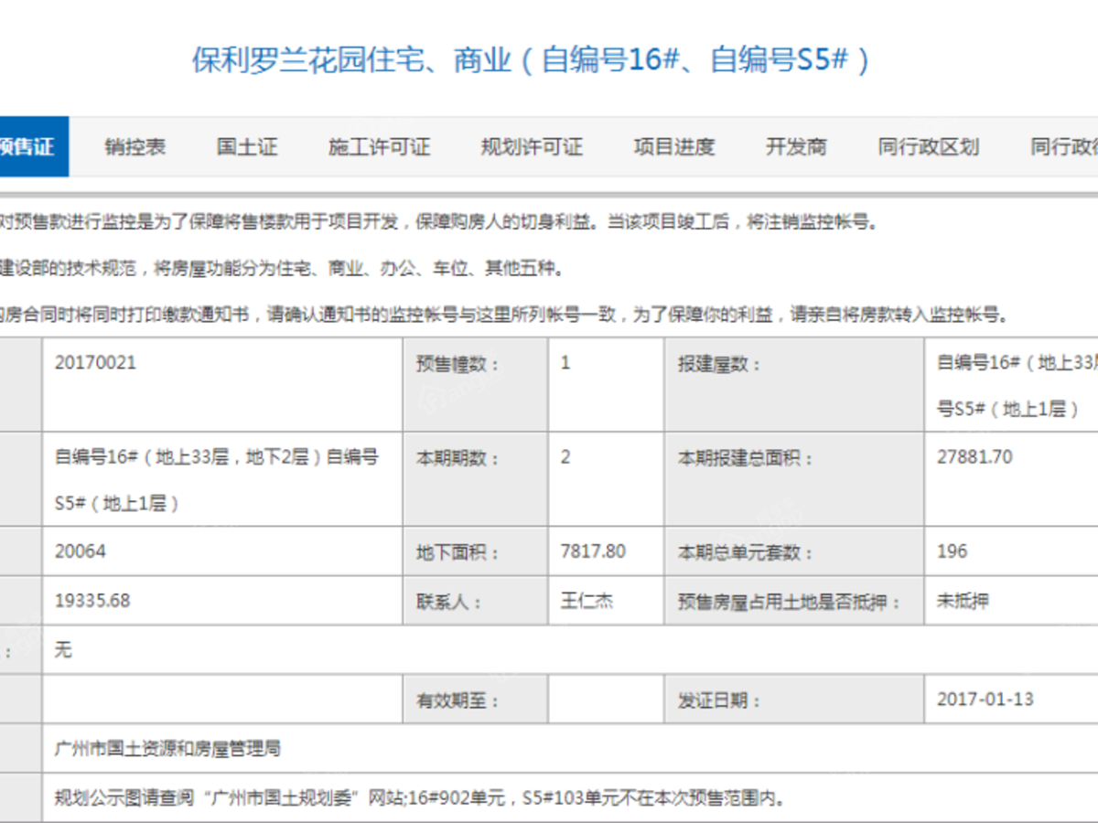Select the 发证日期 label
1098x823 pixels.
(x=719, y=700)
